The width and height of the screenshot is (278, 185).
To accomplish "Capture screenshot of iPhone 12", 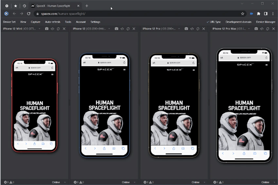I will (116, 29).
